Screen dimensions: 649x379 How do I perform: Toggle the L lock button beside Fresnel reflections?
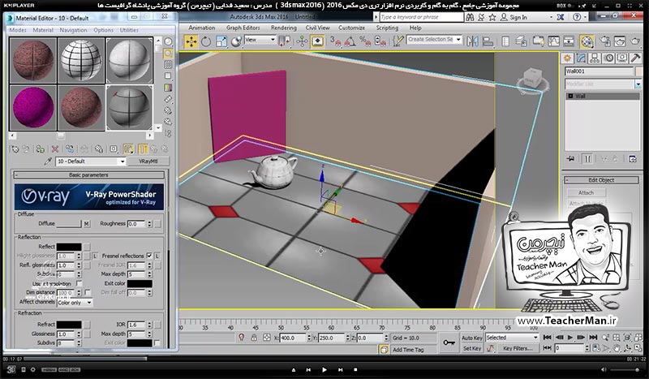(x=157, y=256)
